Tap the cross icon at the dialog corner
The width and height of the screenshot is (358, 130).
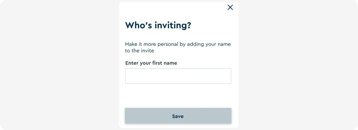(x=230, y=7)
